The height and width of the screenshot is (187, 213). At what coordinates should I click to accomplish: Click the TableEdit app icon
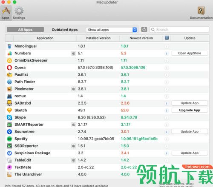[9, 160]
